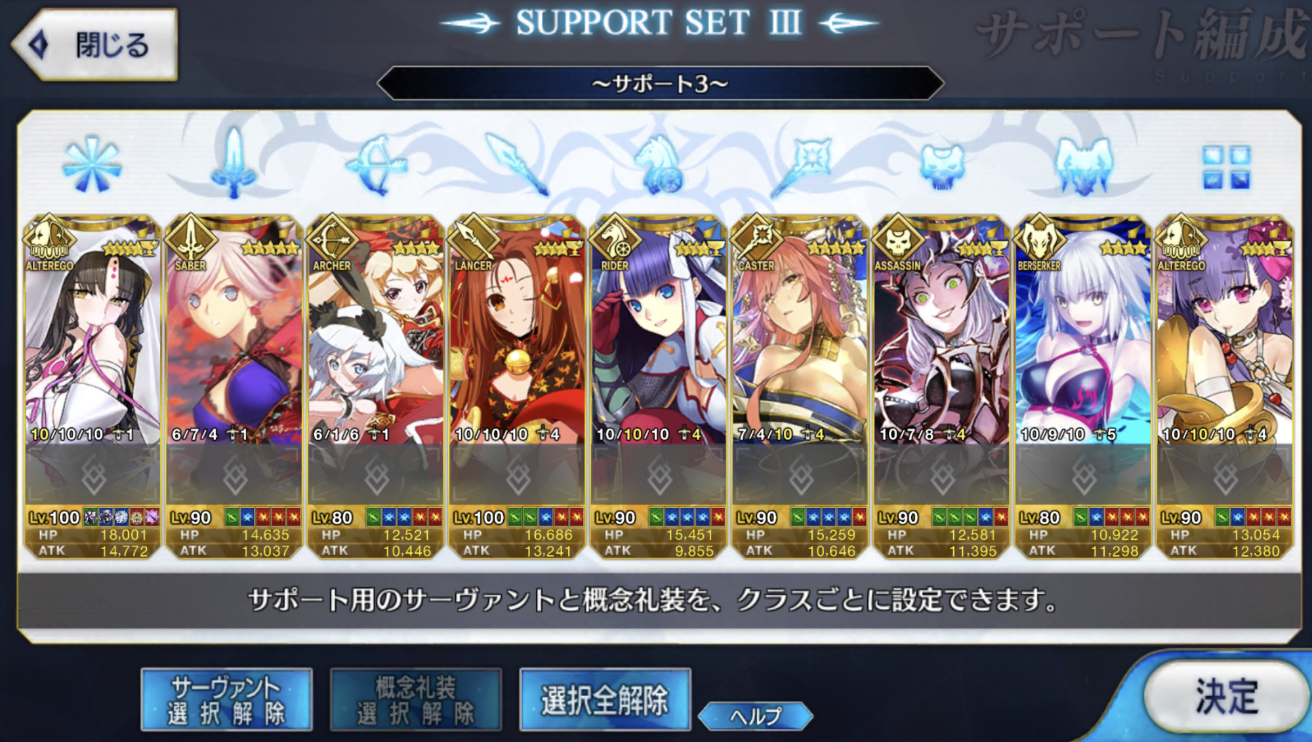
Task: Select the Extra class four-squares icon
Action: pyautogui.click(x=1225, y=167)
